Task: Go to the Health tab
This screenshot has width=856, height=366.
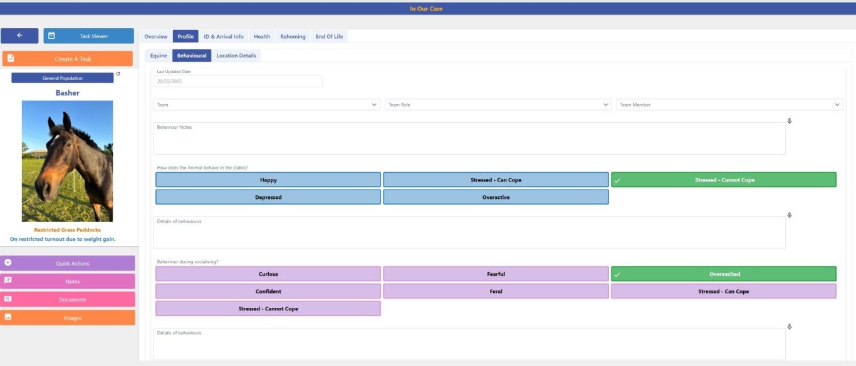Action: click(262, 36)
